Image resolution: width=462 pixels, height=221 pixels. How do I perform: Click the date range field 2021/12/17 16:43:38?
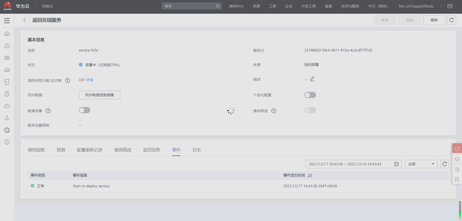coord(353,164)
